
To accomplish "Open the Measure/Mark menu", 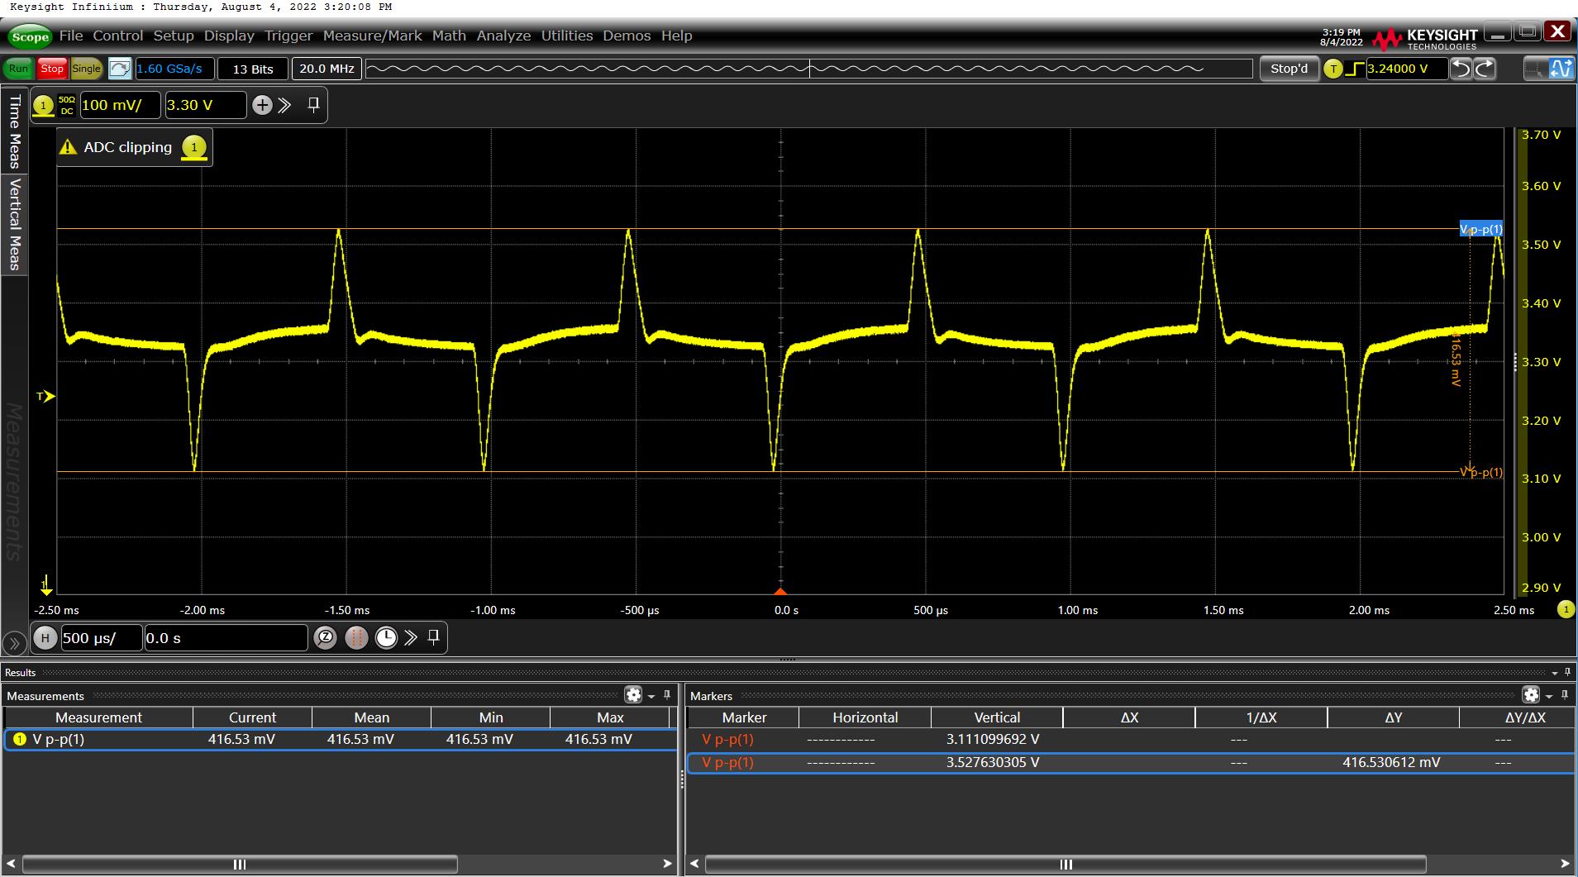I will [x=372, y=36].
